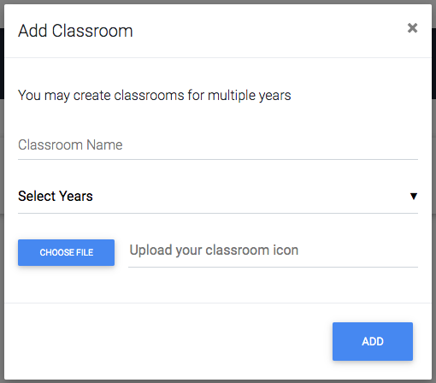The height and width of the screenshot is (383, 436).
Task: Click the Classroom Name text field
Action: click(218, 145)
